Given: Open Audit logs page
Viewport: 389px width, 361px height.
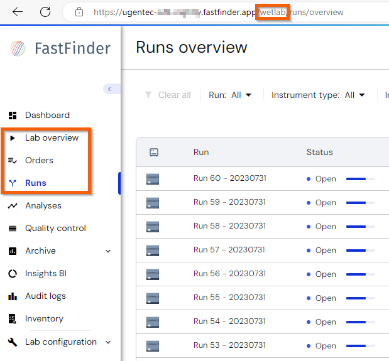Looking at the screenshot, I should tap(45, 296).
